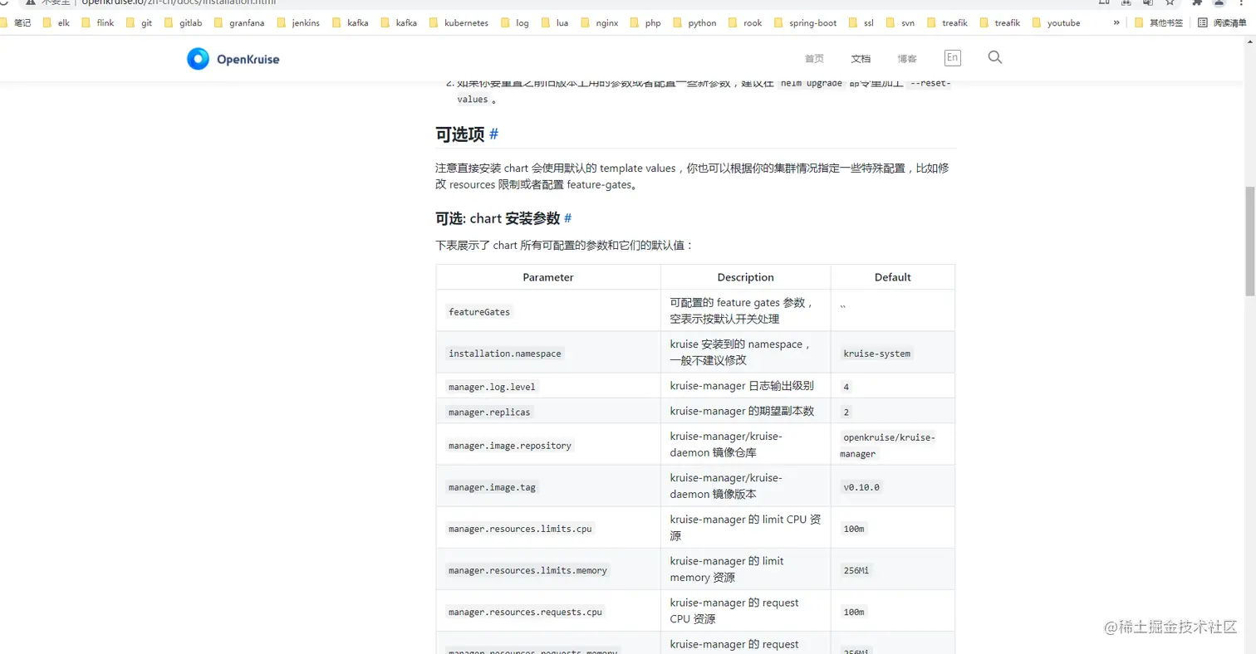Open the elk bookmark folder

tap(56, 23)
